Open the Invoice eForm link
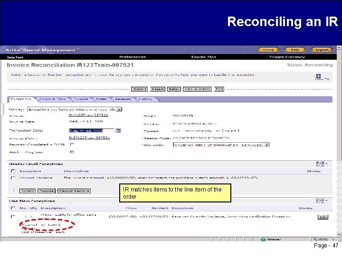 (89, 138)
